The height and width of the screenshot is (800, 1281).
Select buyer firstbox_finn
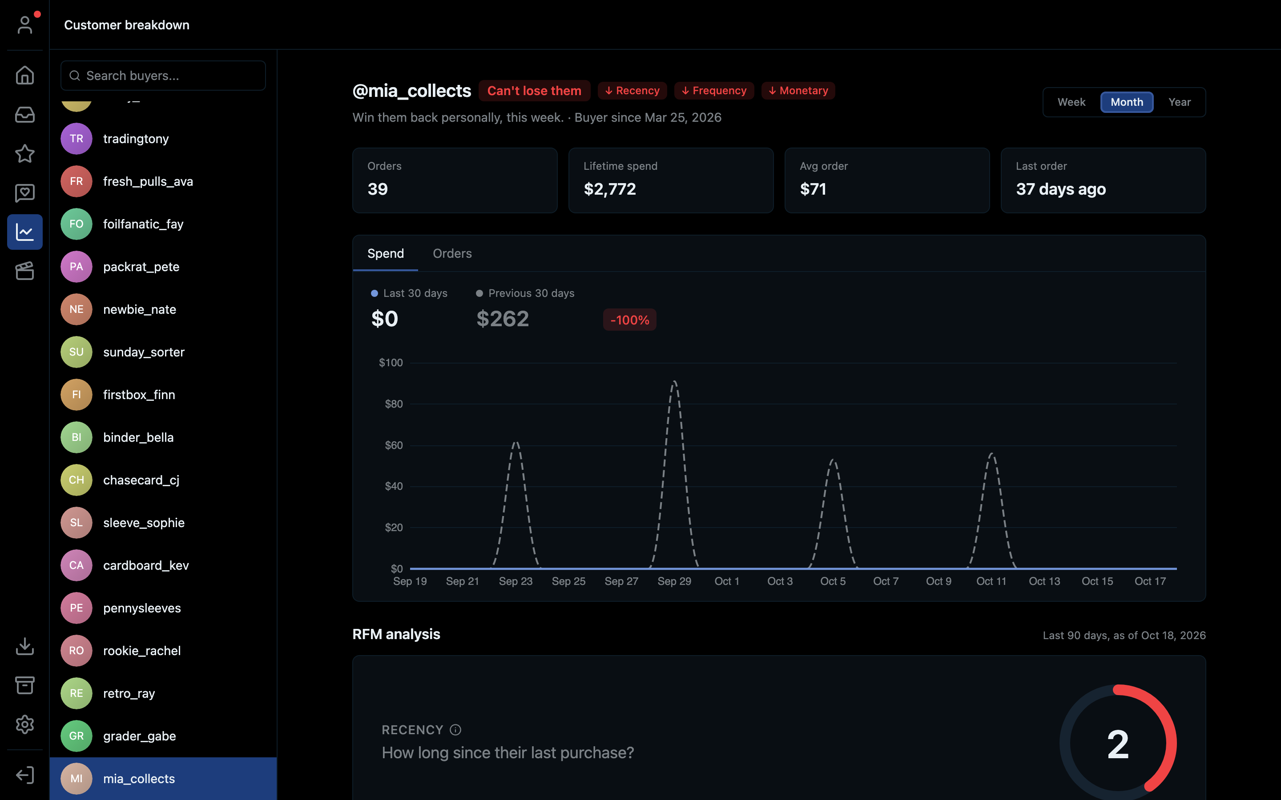coord(163,395)
